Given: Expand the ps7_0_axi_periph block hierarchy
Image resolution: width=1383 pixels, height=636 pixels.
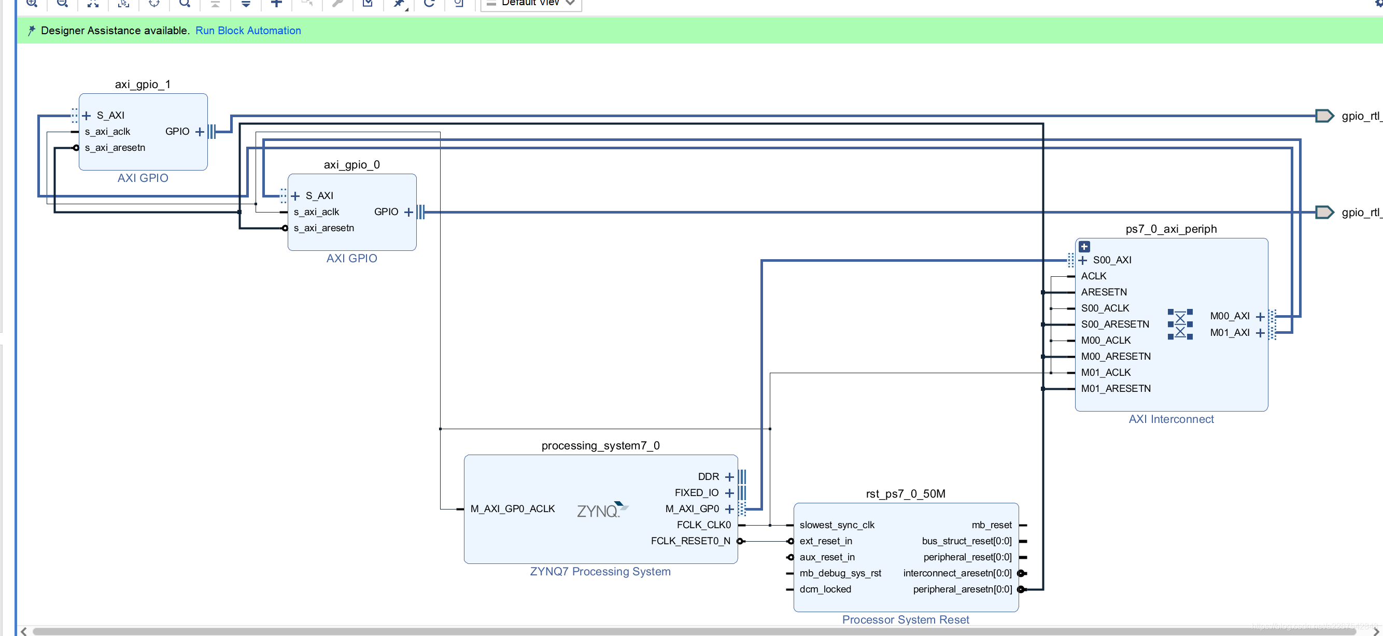Looking at the screenshot, I should 1084,247.
